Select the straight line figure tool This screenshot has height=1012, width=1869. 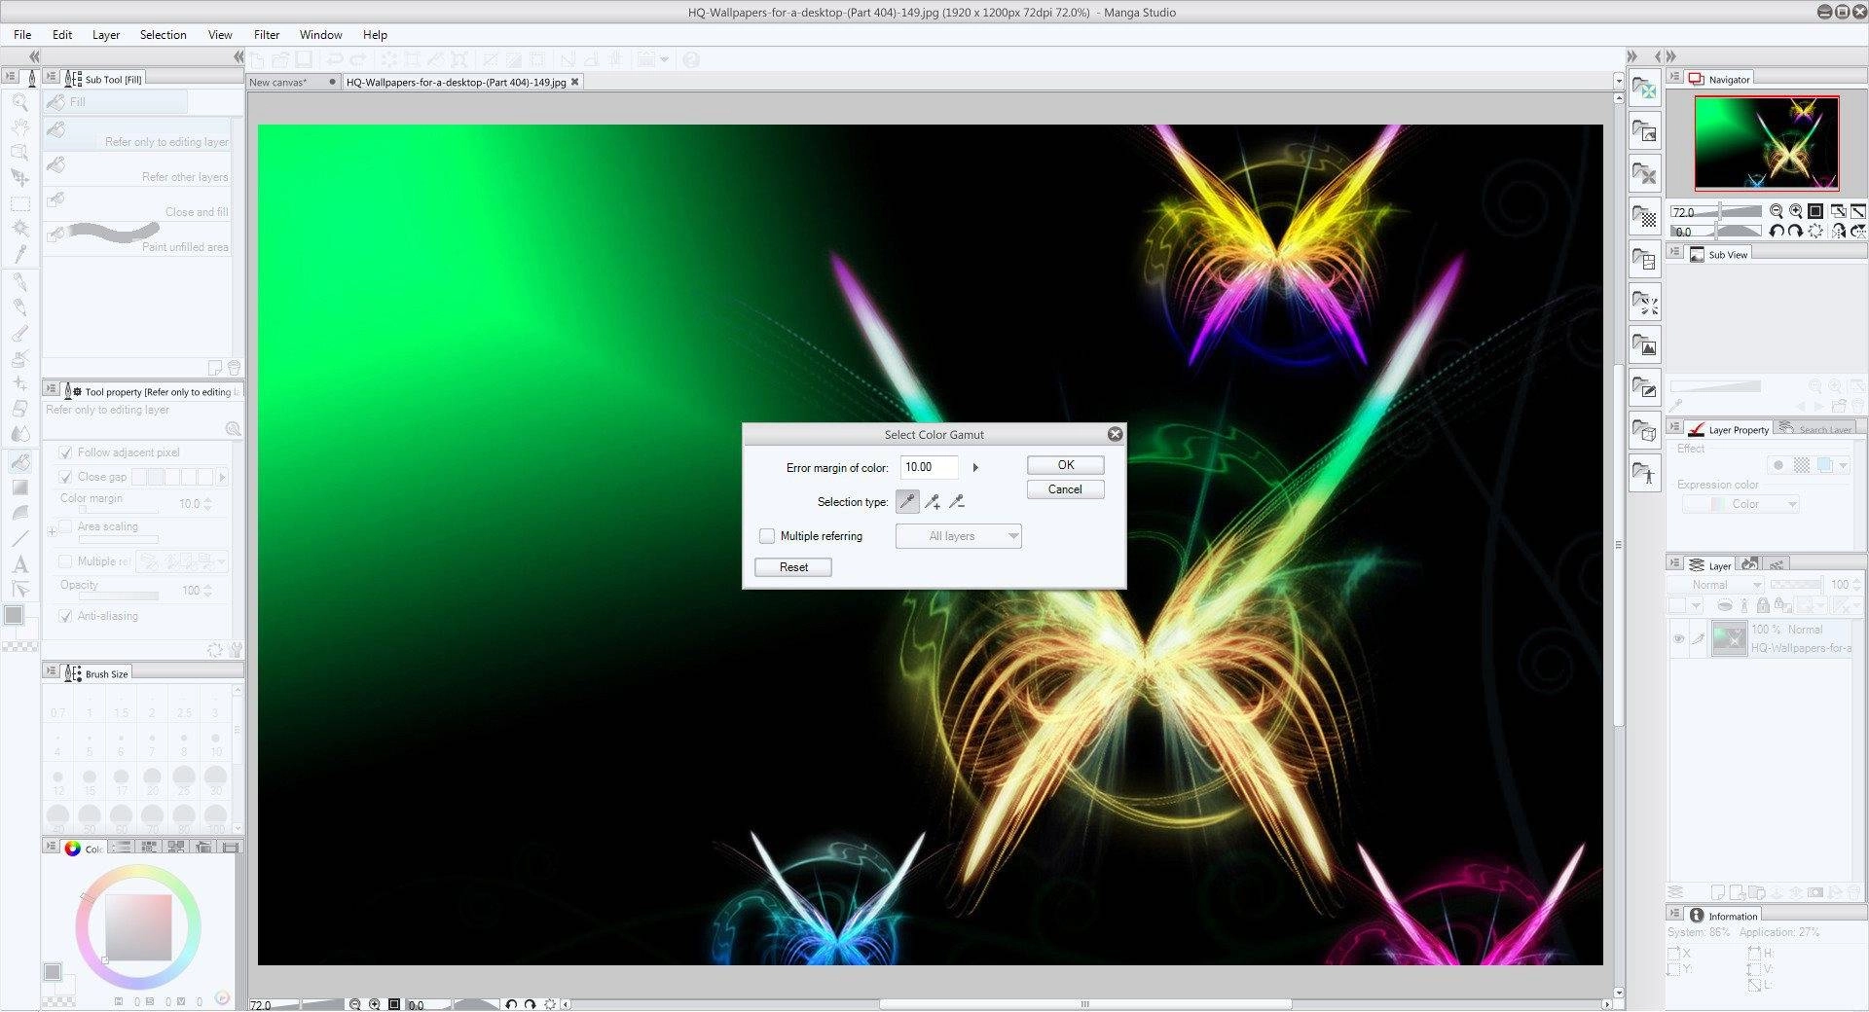[x=19, y=538]
